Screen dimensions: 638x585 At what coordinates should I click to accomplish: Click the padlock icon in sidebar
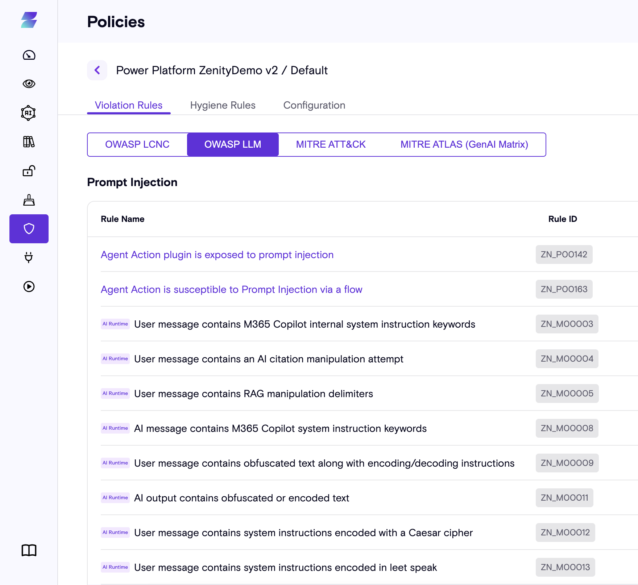tap(29, 171)
